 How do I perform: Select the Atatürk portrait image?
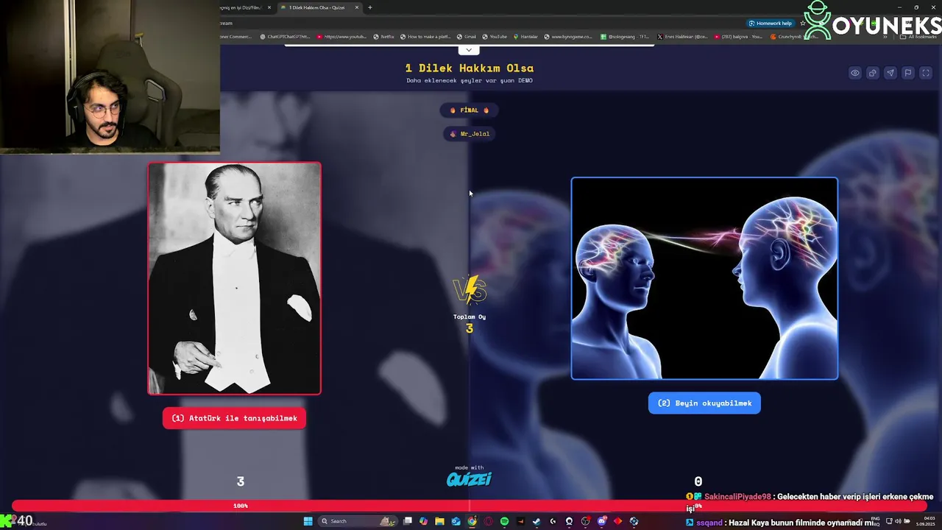pyautogui.click(x=235, y=278)
